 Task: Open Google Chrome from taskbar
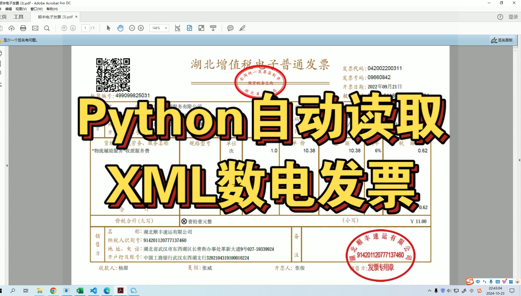[x=53, y=291]
